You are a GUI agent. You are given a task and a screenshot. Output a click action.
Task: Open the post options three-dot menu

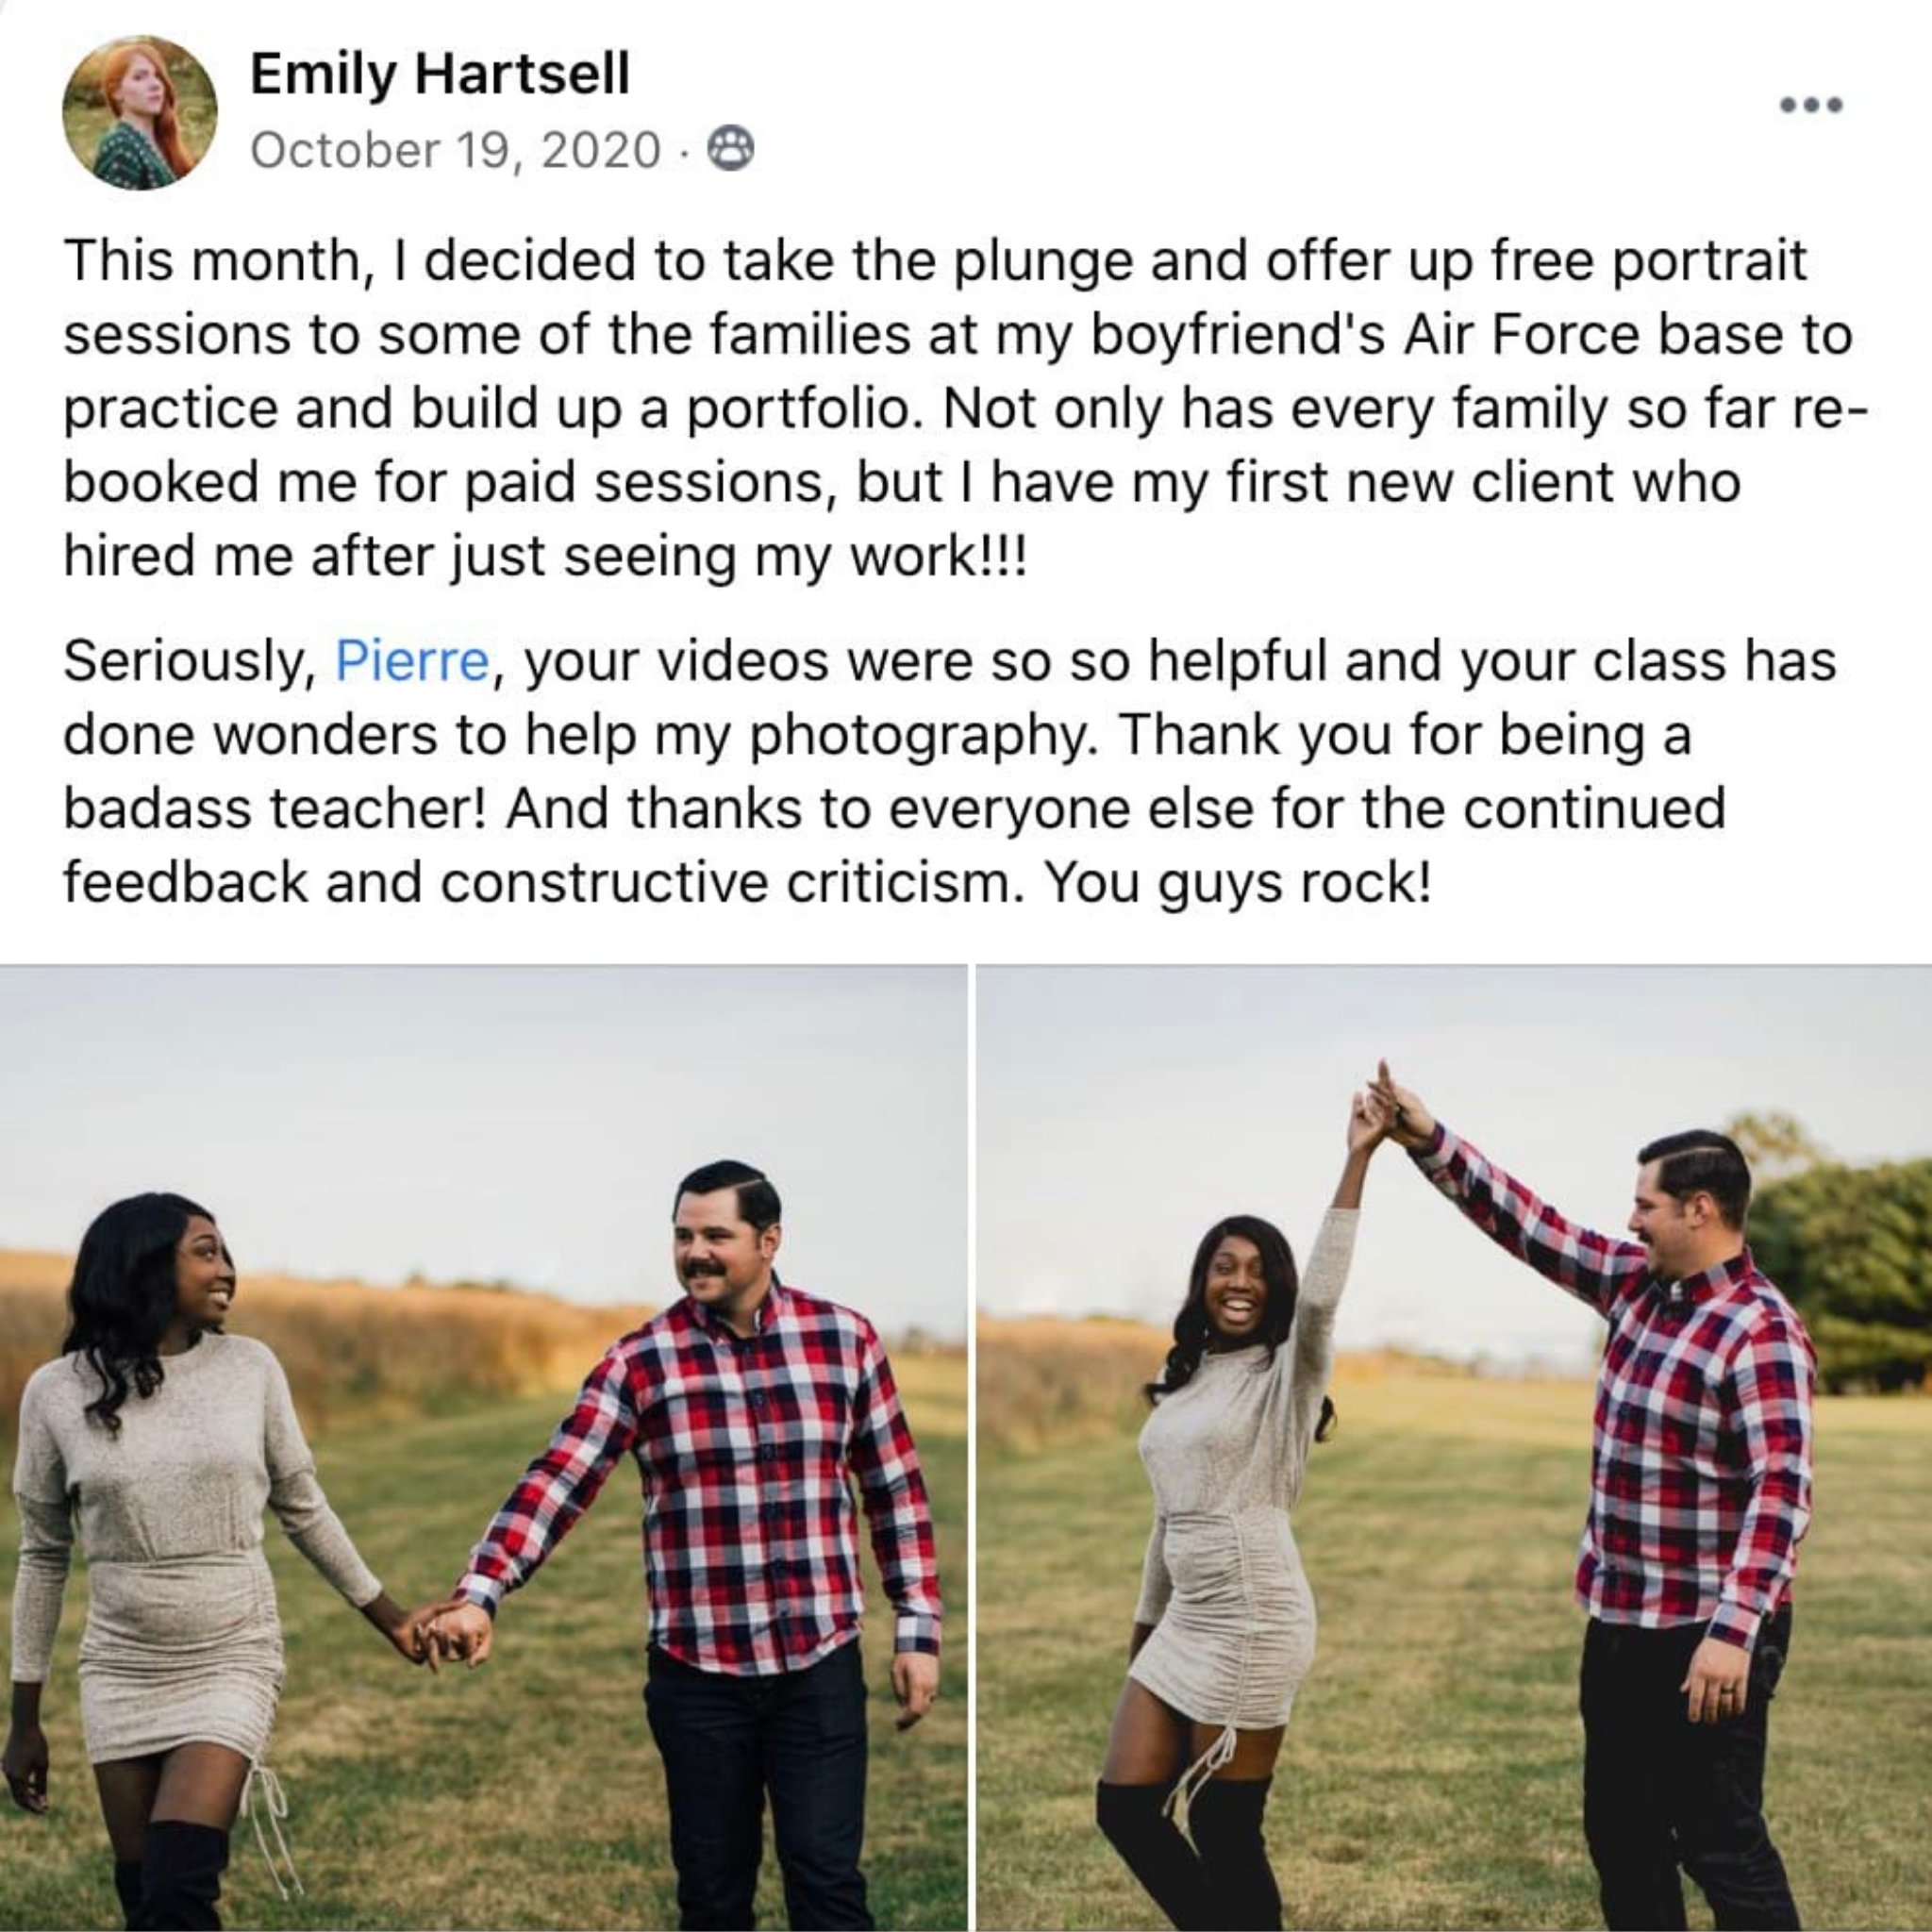pyautogui.click(x=1811, y=105)
